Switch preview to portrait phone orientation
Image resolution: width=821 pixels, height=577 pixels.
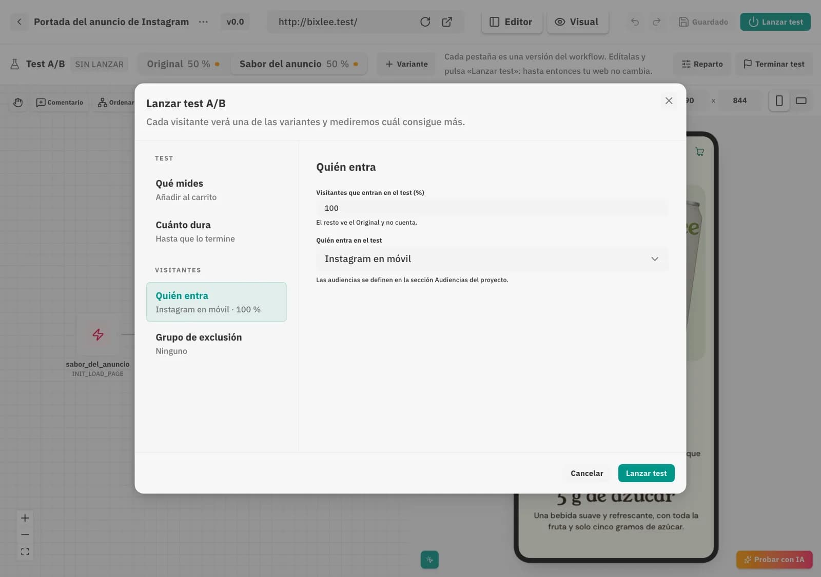coord(779,101)
